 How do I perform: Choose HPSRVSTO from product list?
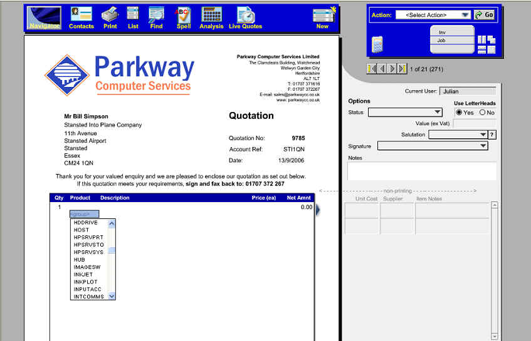89,245
